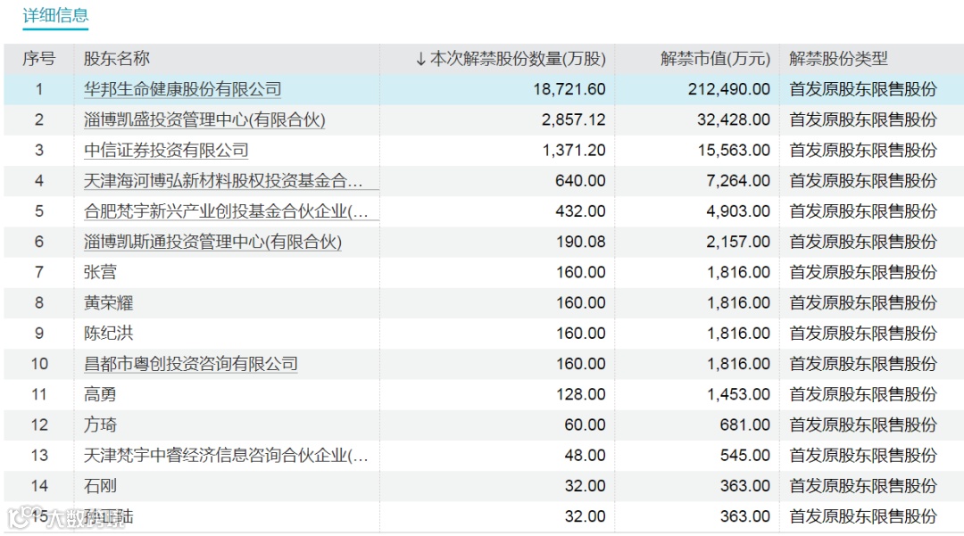Click the 首发原股东限售股份 cell in row 1
The width and height of the screenshot is (964, 536).
click(x=863, y=90)
